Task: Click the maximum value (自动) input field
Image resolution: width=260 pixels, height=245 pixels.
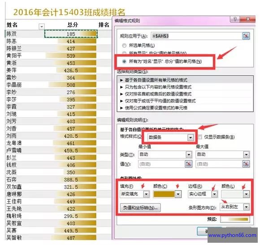Action: (x=219, y=164)
